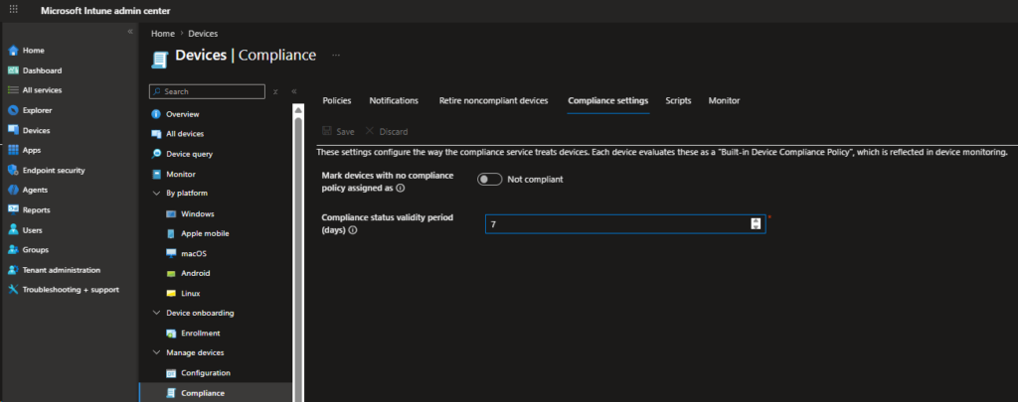Click the Enrollment icon
1018x402 pixels.
point(171,334)
